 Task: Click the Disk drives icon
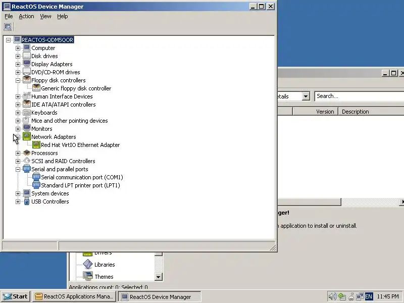click(27, 56)
